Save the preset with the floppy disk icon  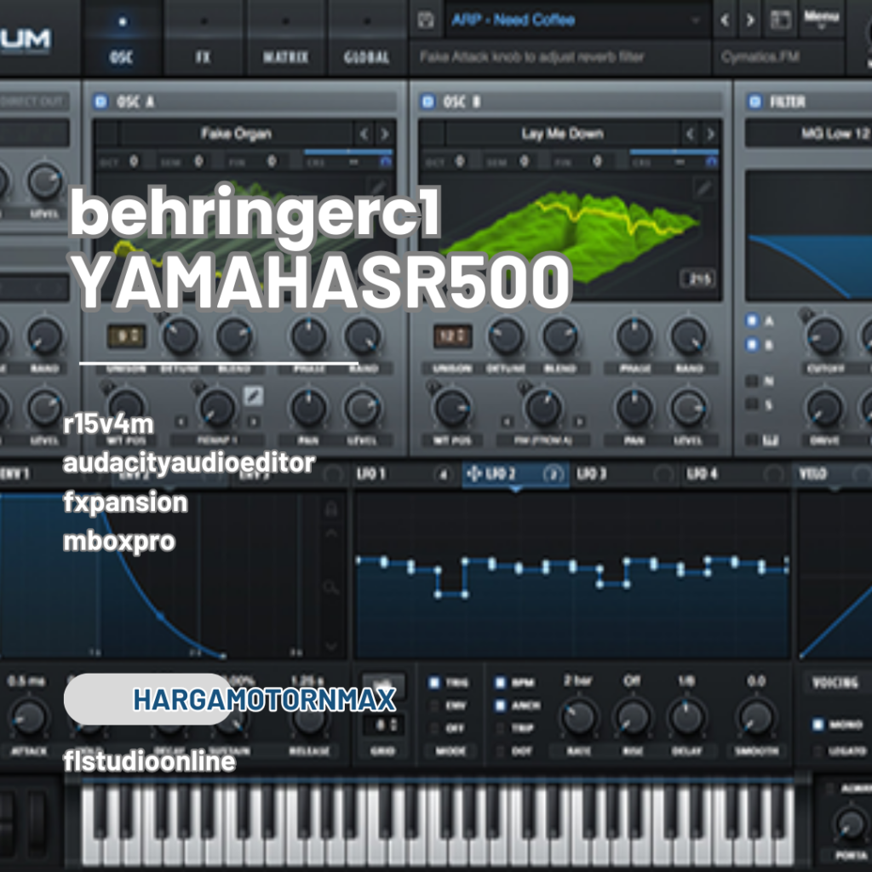click(x=426, y=20)
